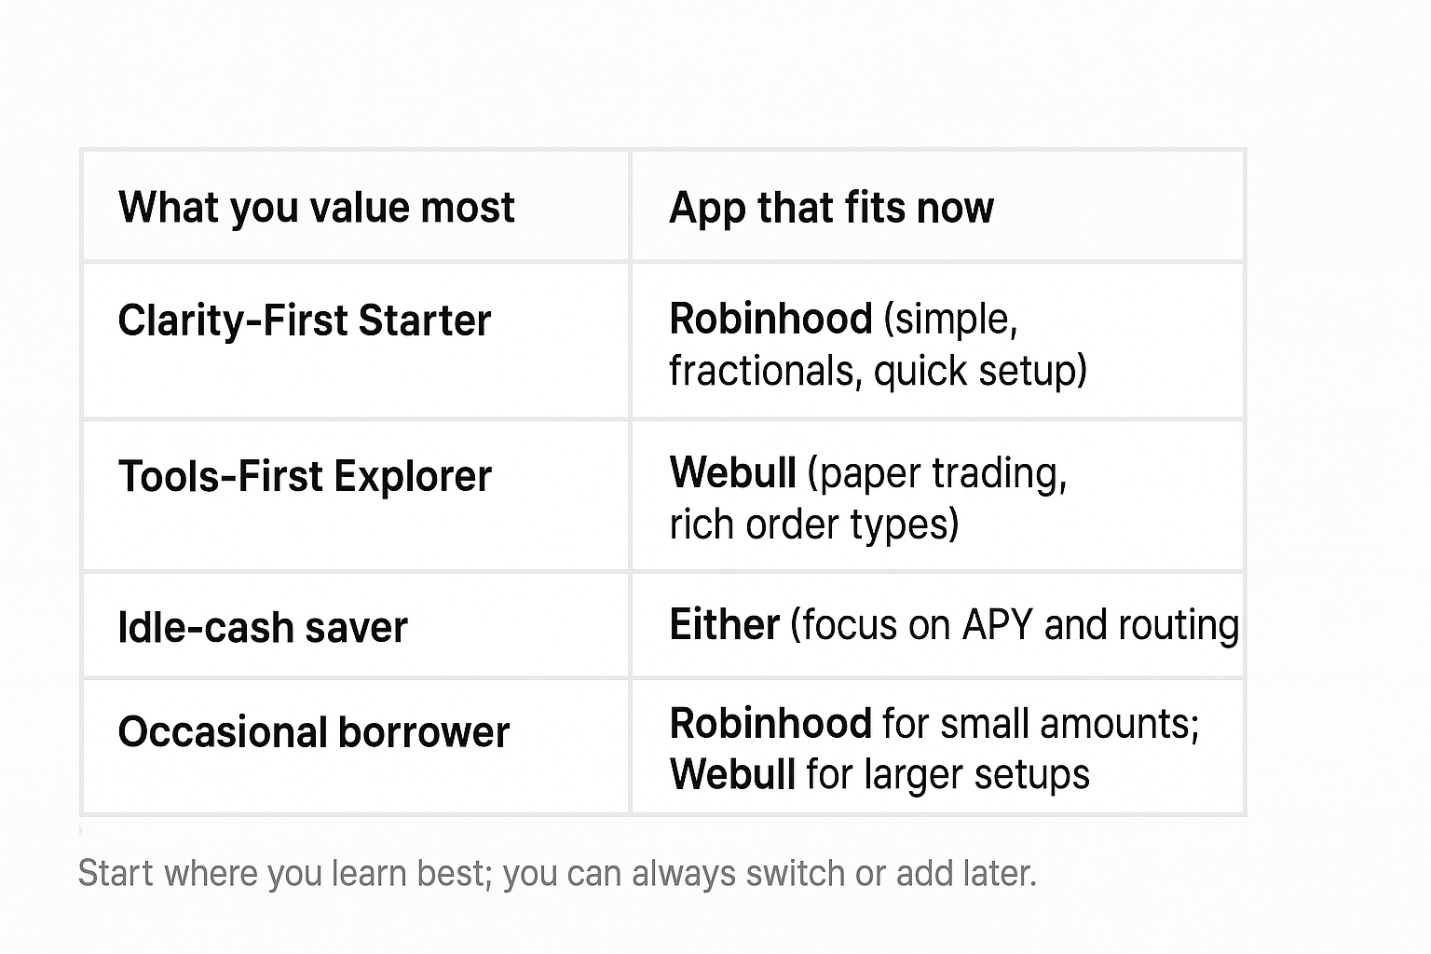The width and height of the screenshot is (1431, 954).
Task: Click the bold 'Webull' in paper trading cell
Action: (x=732, y=472)
